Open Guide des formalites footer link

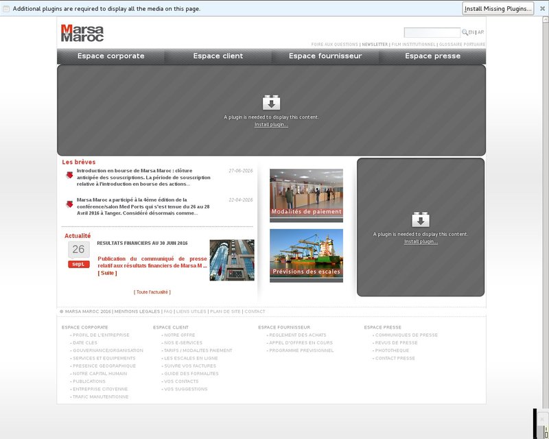click(191, 374)
